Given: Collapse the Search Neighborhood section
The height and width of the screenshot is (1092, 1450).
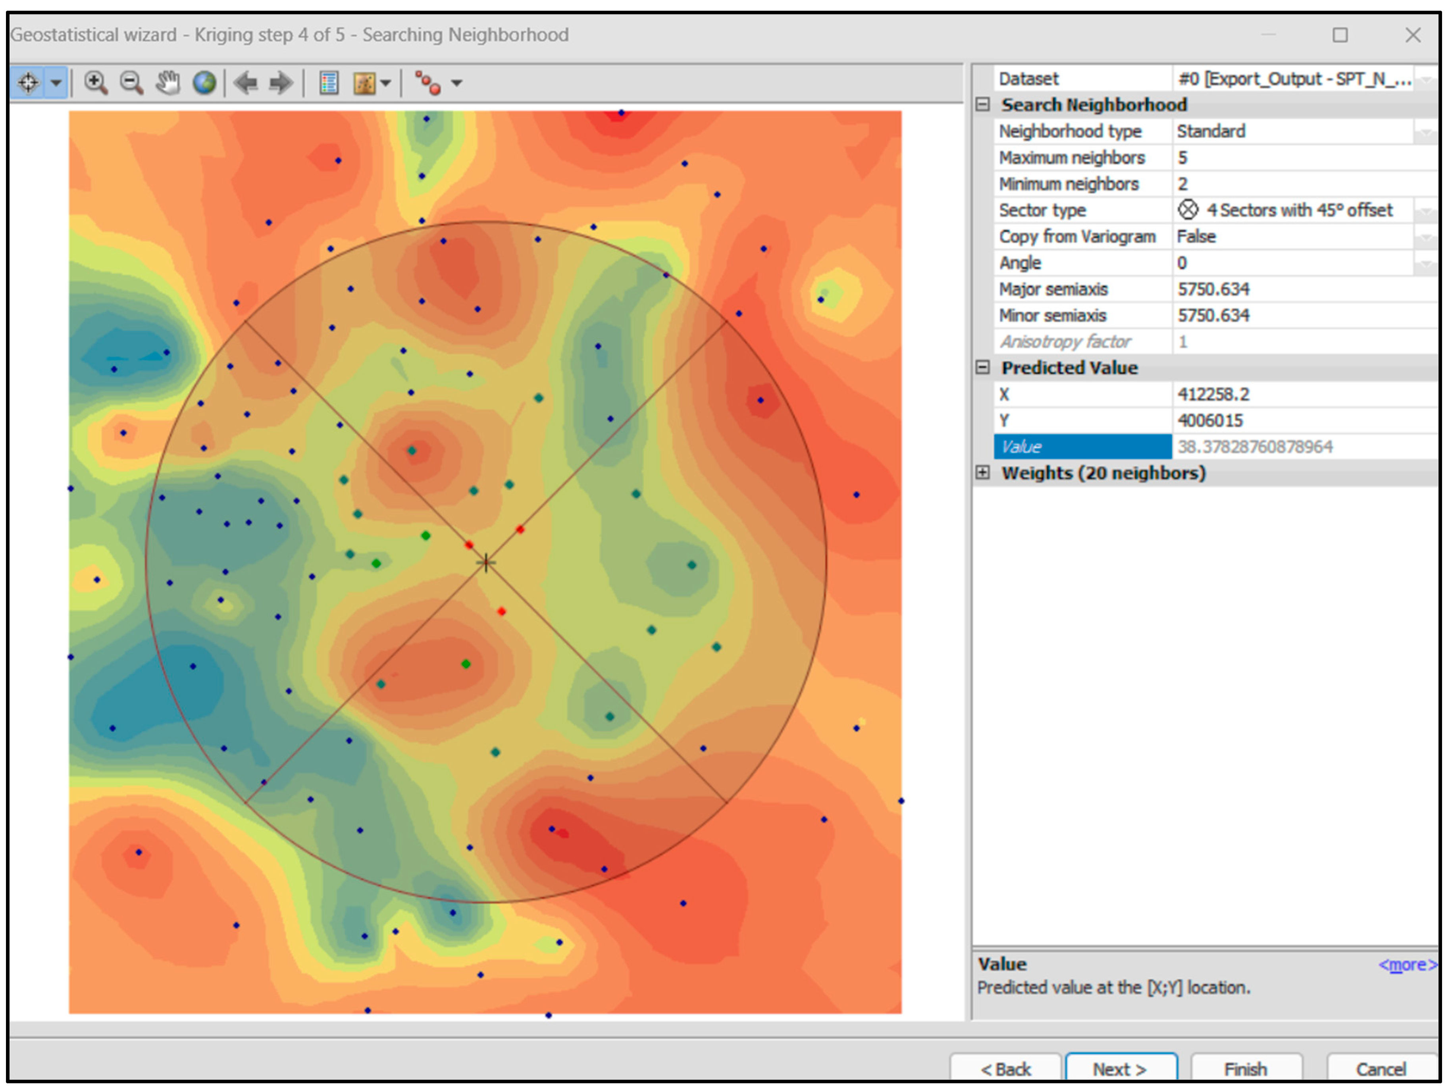Looking at the screenshot, I should [x=982, y=105].
